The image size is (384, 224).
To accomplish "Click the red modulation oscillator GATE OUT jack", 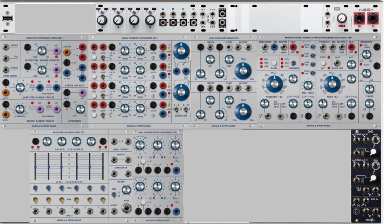I will click(293, 47).
